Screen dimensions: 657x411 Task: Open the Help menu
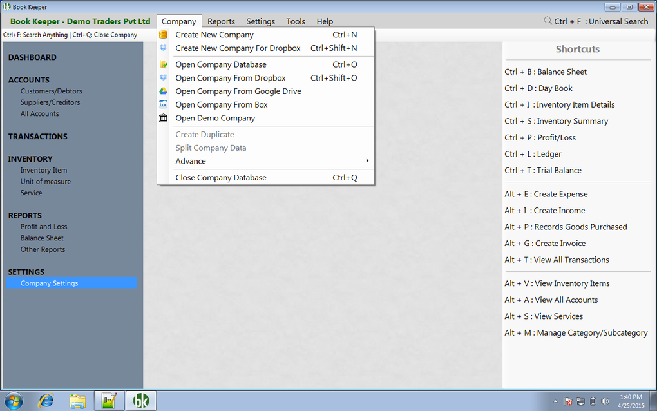click(x=325, y=21)
